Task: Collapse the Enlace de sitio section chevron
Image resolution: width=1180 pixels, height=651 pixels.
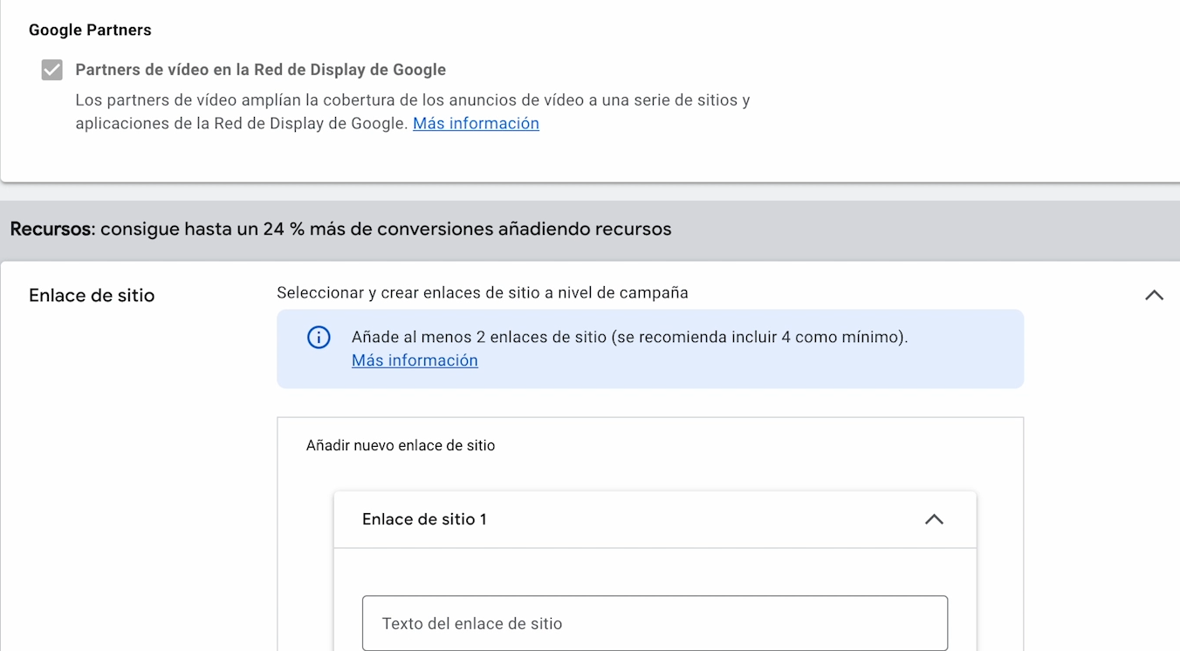Action: 1154,296
